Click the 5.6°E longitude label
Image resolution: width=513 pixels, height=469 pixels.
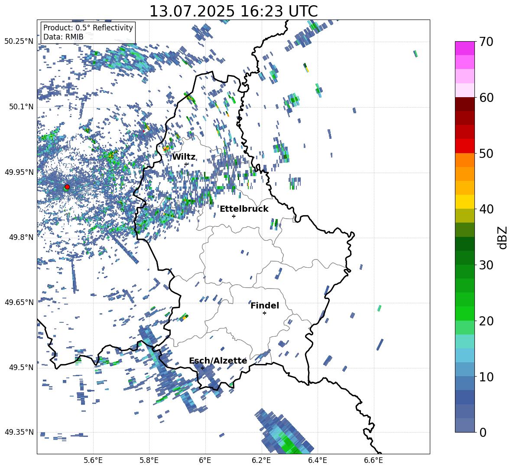[x=93, y=460]
